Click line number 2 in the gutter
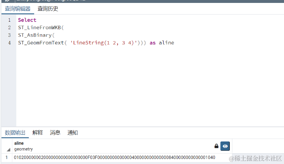Viewport: 284px width, 164px height. [10, 28]
